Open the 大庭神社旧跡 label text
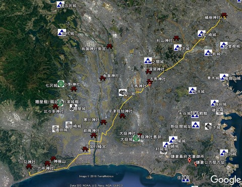This screenshot has width=242, height=187. pos(149,137)
